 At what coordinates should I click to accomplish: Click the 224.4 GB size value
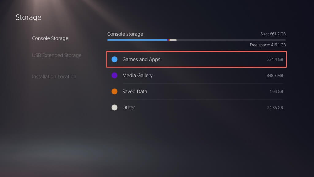click(275, 59)
